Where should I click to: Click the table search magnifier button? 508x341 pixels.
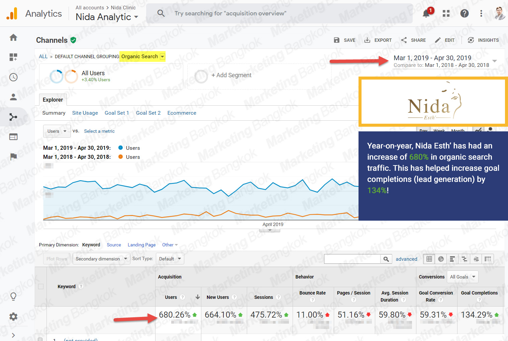[386, 259]
